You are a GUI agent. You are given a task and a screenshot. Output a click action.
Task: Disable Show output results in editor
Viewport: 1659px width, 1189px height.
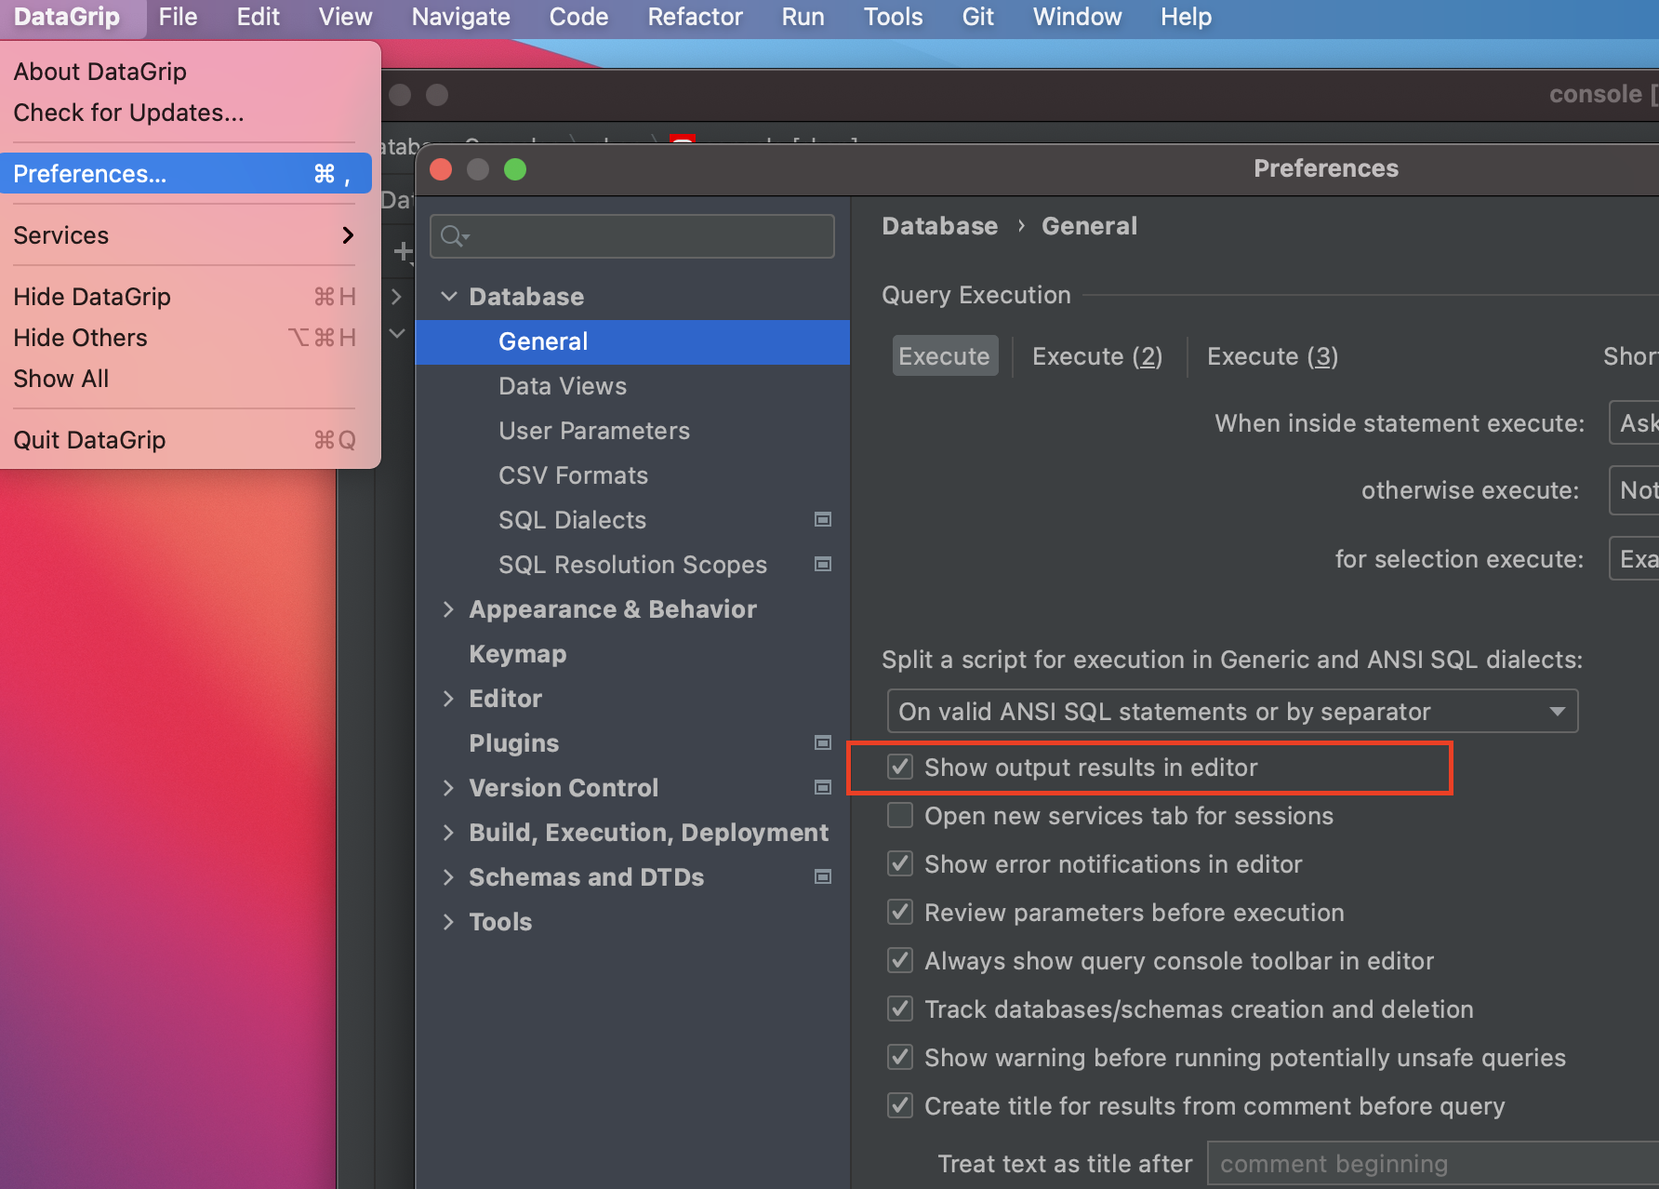click(x=900, y=767)
